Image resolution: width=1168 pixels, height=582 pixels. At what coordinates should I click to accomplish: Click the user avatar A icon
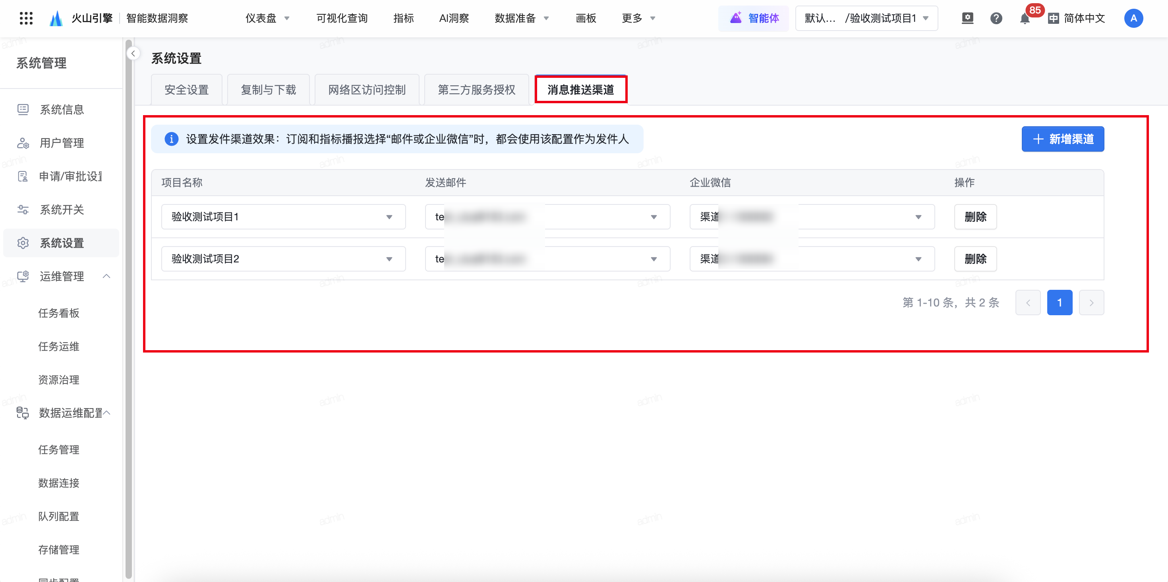1133,18
